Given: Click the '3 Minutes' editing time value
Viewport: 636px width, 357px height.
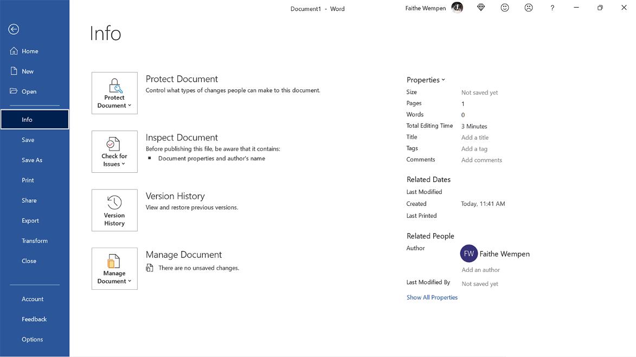Looking at the screenshot, I should pyautogui.click(x=474, y=126).
